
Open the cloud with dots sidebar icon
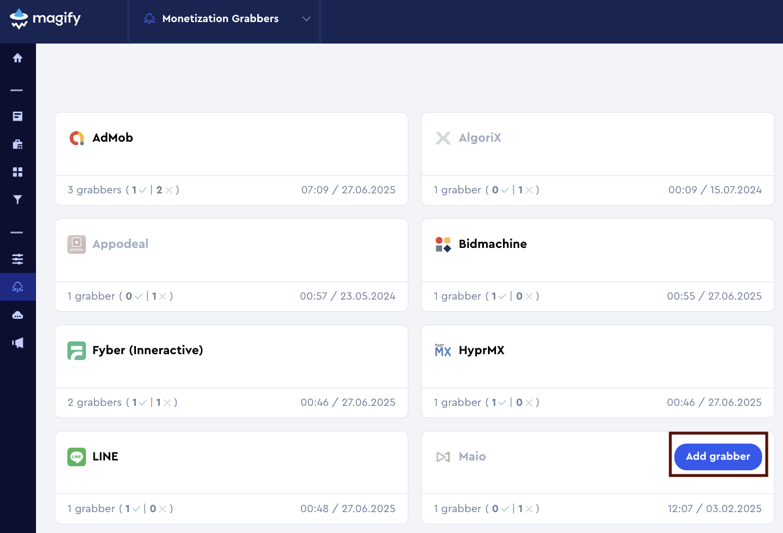(18, 315)
